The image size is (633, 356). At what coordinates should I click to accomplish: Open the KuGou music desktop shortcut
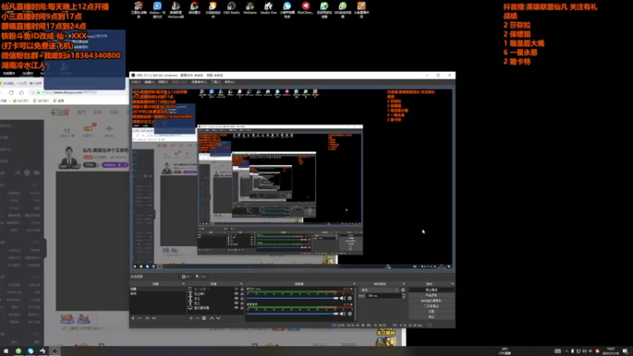(x=157, y=9)
